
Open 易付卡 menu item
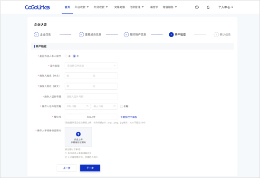pos(154,7)
